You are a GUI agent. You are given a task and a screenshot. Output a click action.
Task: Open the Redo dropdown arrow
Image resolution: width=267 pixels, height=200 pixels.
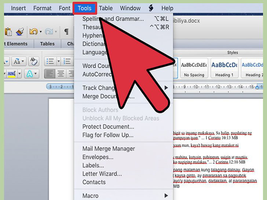[56, 32]
